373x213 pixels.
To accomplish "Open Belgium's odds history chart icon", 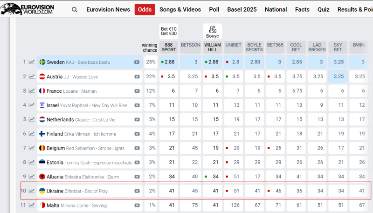I will point(32,148).
